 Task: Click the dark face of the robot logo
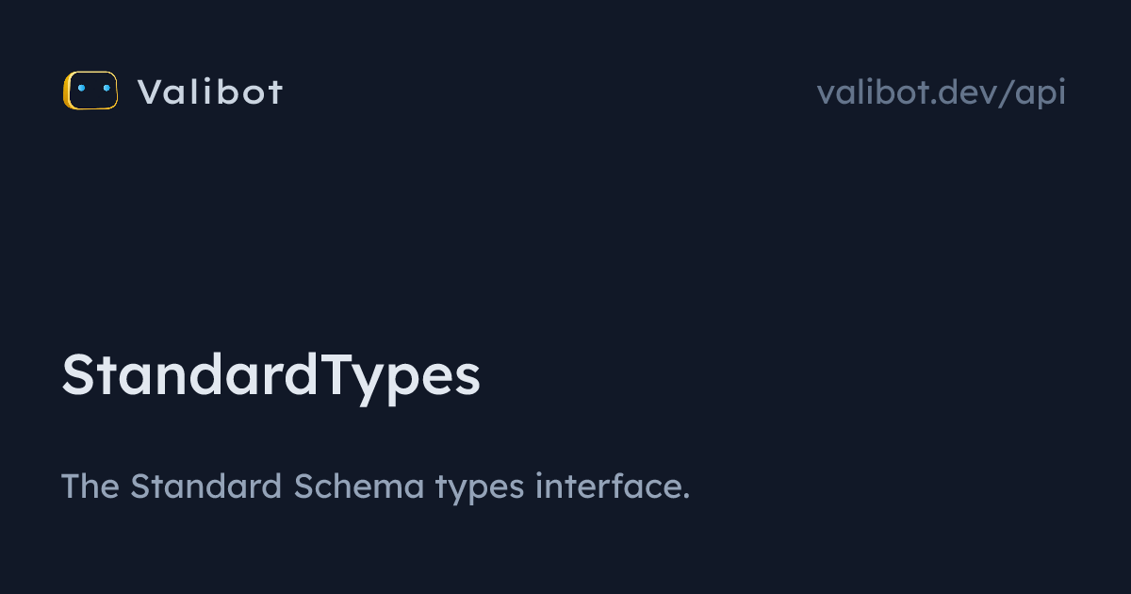pyautogui.click(x=93, y=98)
